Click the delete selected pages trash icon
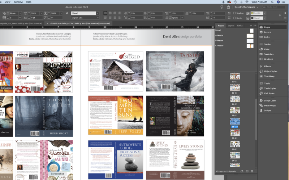Image resolution: width=289 pixels, height=180 pixels. [x=252, y=171]
